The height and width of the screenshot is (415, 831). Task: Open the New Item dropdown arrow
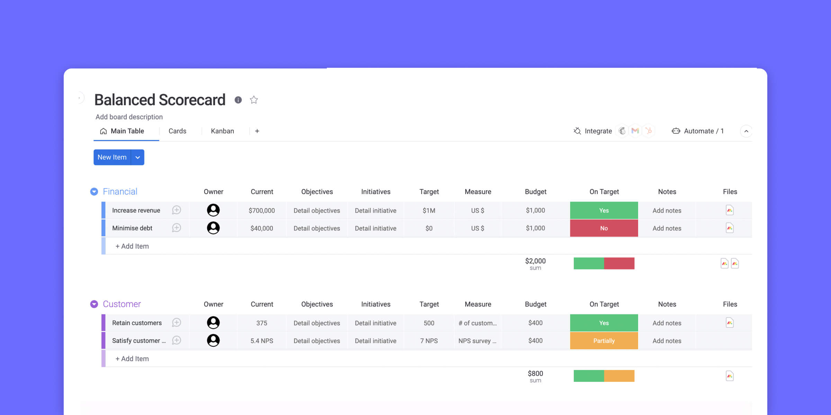tap(137, 157)
